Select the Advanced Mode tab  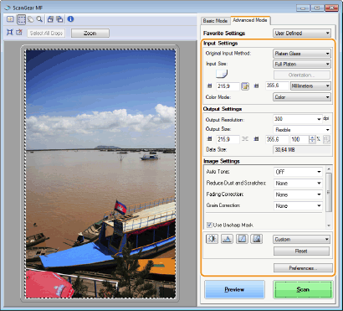pos(250,20)
